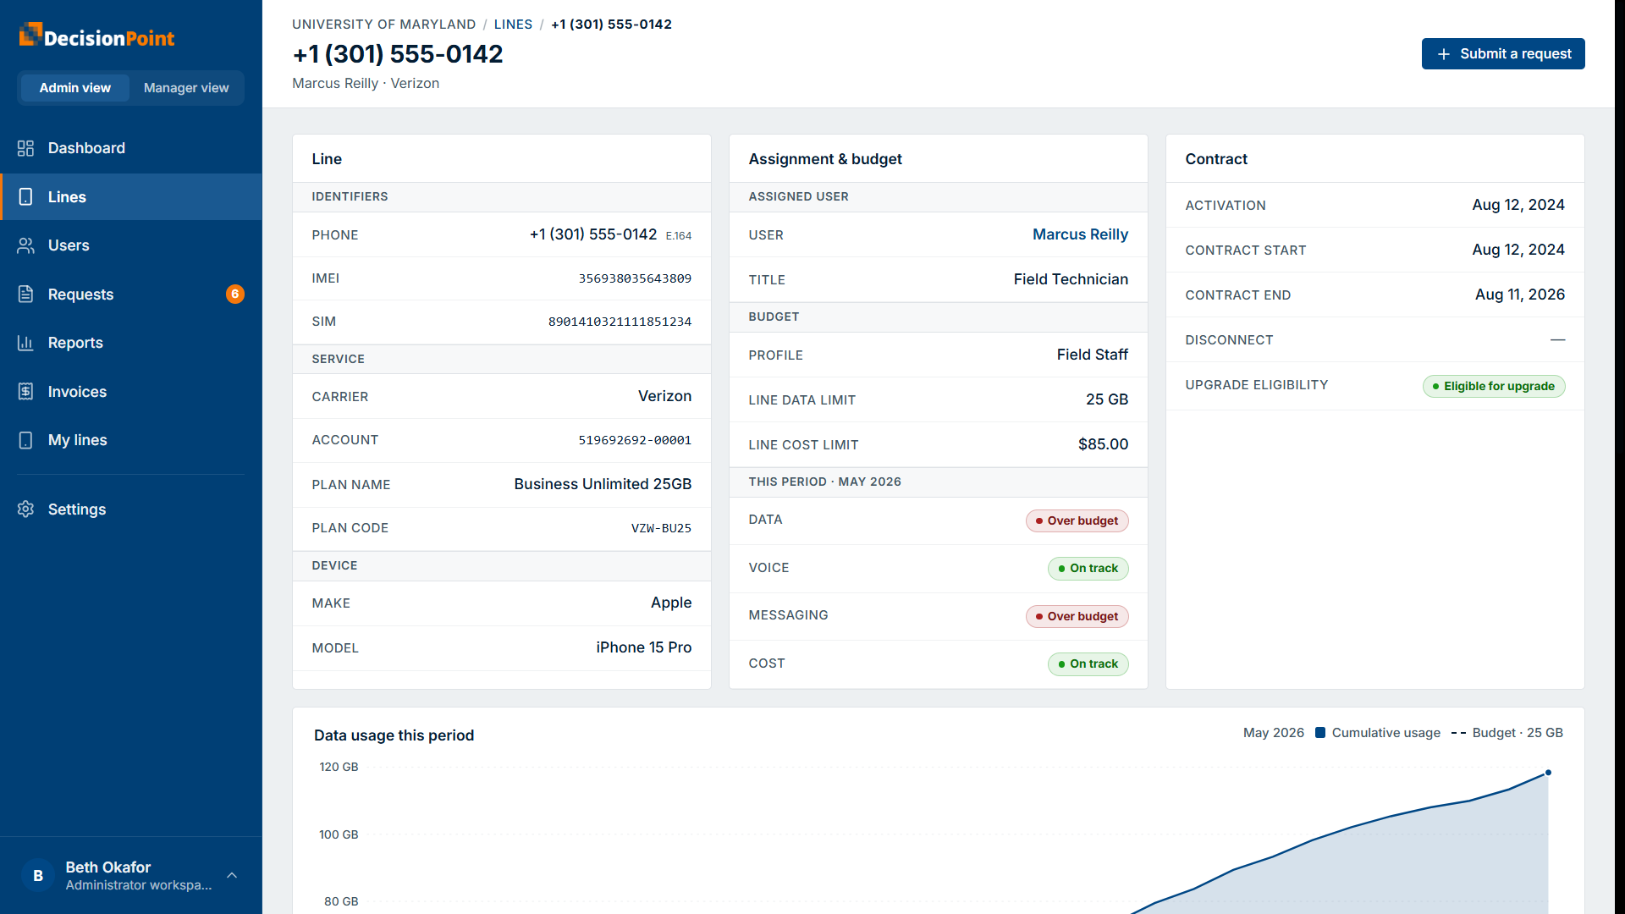
Task: Go to the Users section
Action: pyautogui.click(x=131, y=245)
